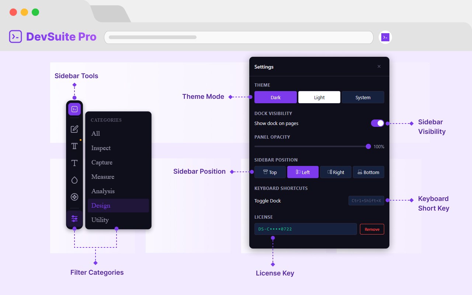This screenshot has width=472, height=295.
Task: Click the DevSuite extension icon beside address bar
Action: (385, 37)
